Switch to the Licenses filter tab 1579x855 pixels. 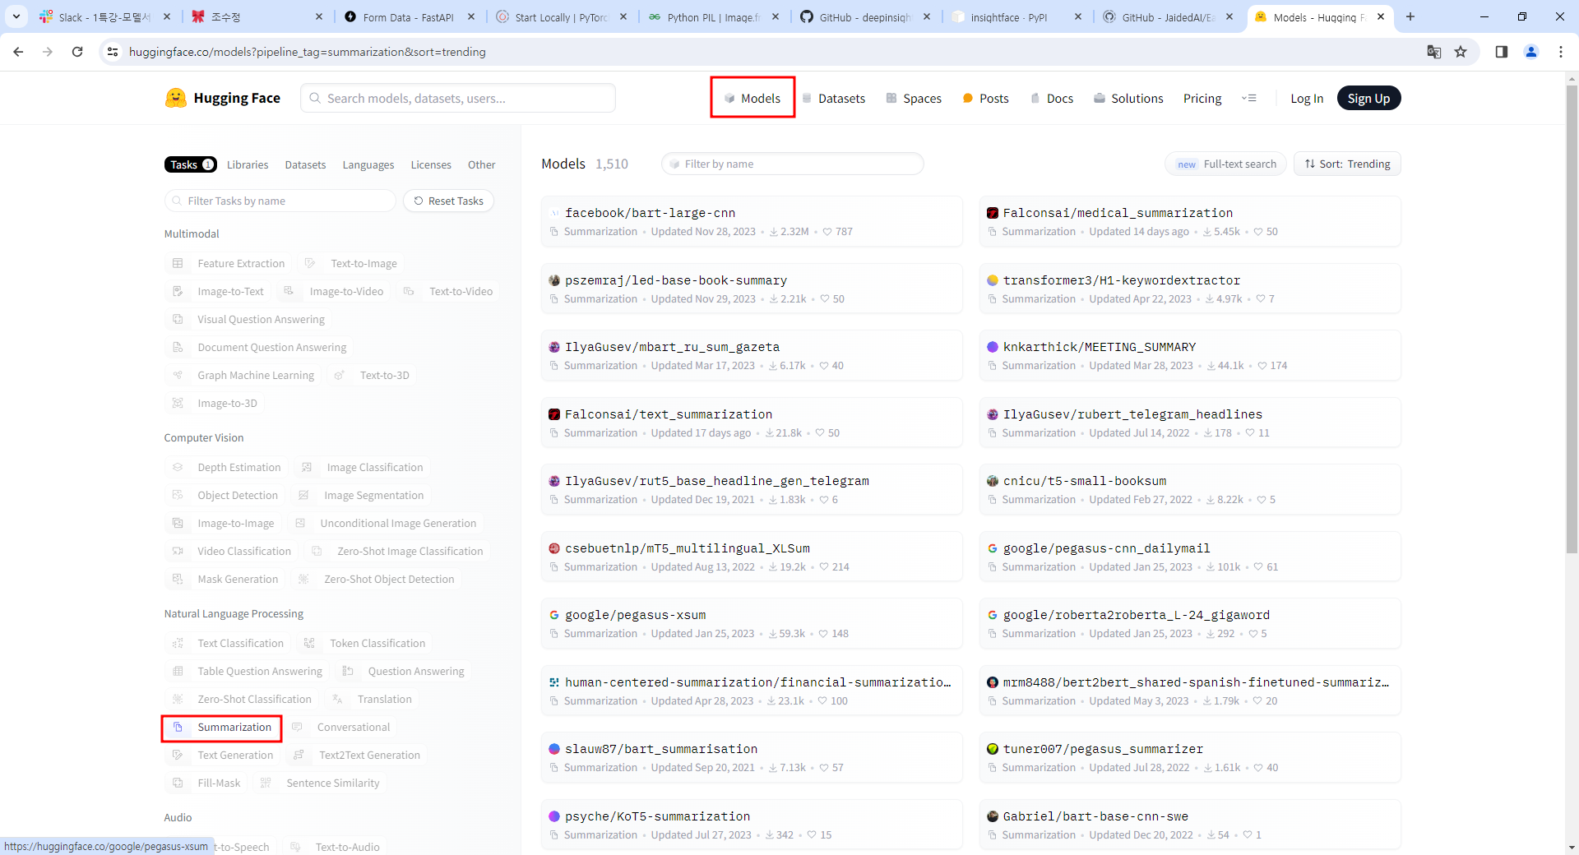coord(431,164)
